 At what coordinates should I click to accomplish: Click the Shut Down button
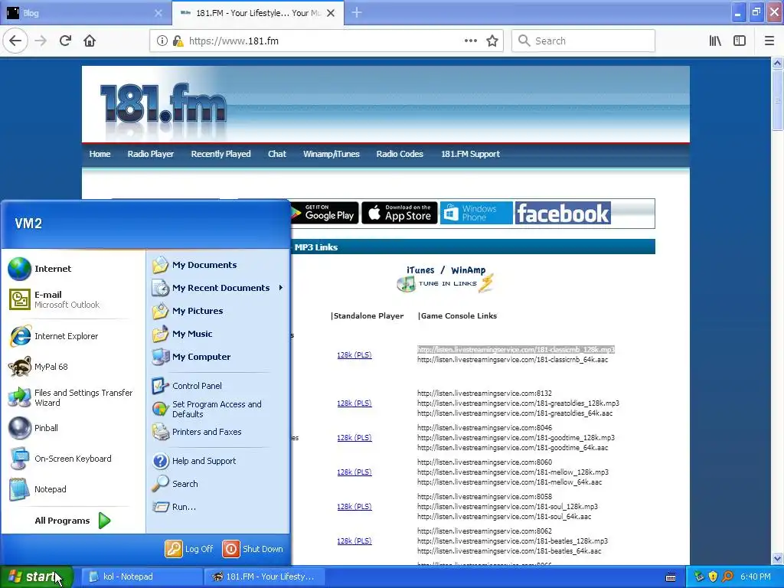pyautogui.click(x=253, y=549)
